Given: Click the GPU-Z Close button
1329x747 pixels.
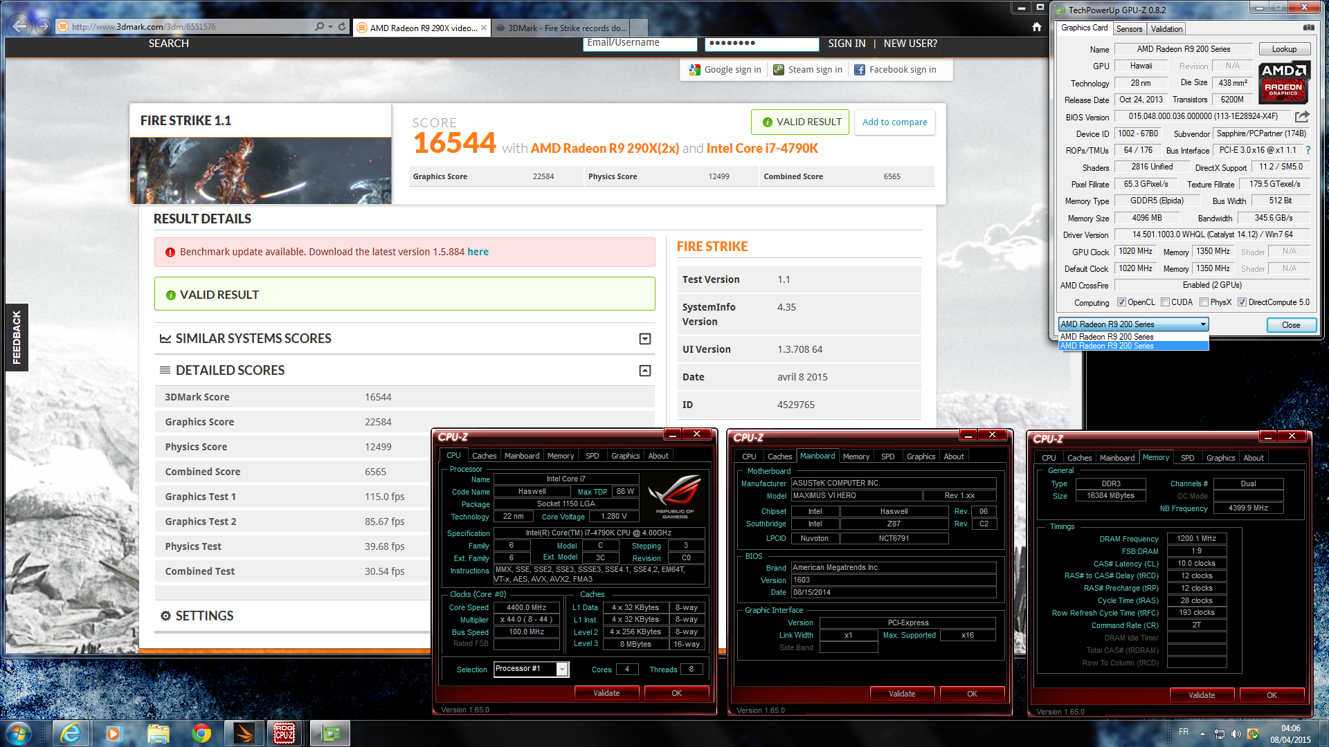Looking at the screenshot, I should [1290, 325].
